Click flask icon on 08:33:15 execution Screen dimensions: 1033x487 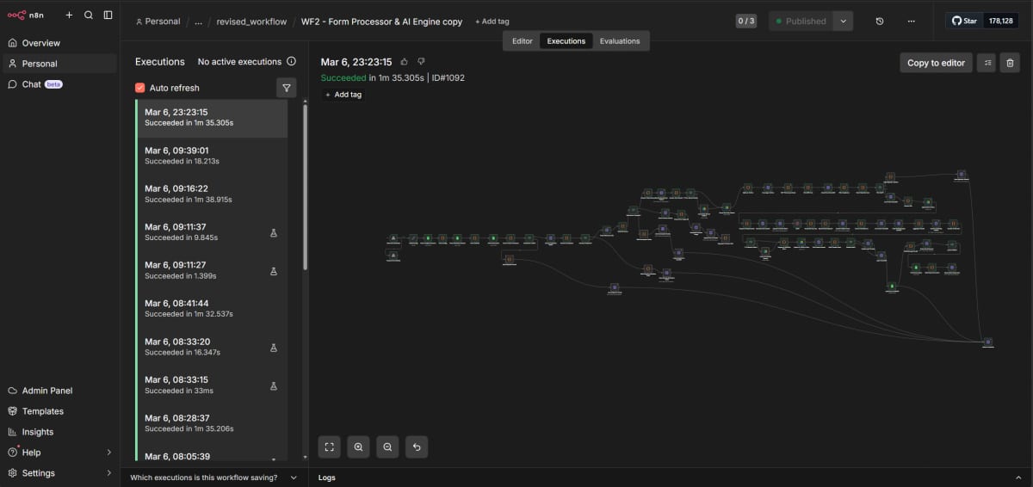point(274,385)
